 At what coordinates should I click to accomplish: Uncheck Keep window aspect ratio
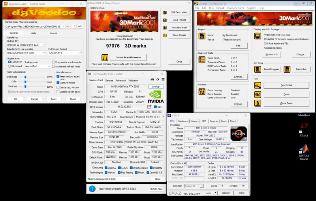[58, 76]
